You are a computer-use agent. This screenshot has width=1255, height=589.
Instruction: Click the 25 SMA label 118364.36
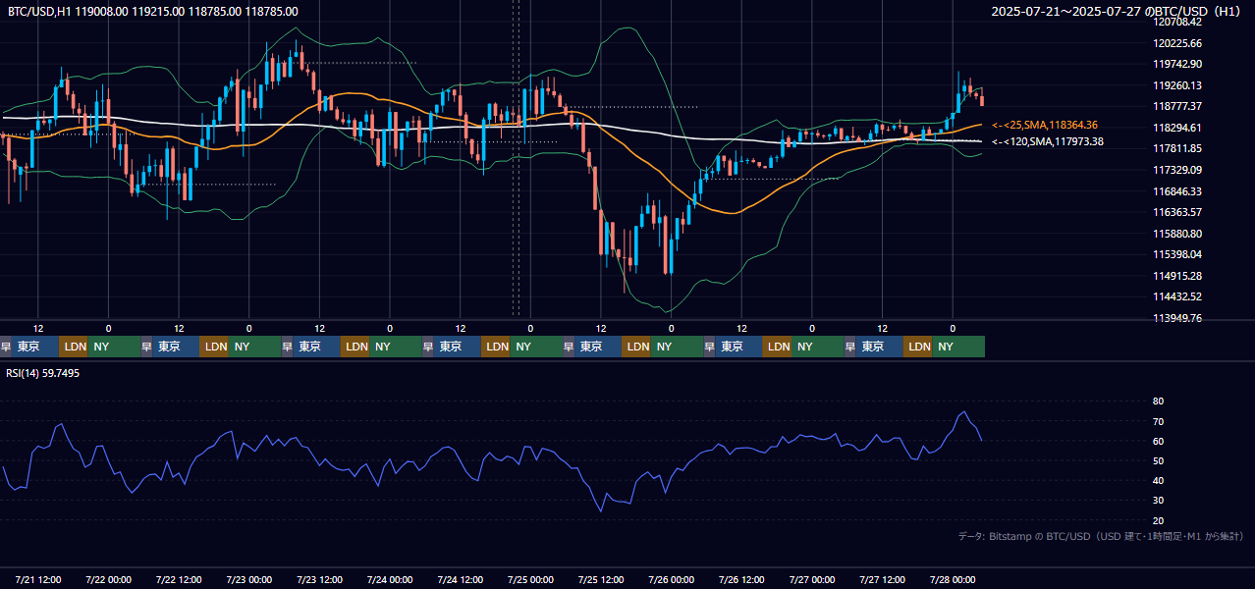click(1045, 126)
